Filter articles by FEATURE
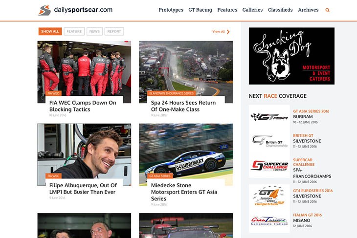Viewport: 357px width, 238px height. (x=74, y=31)
